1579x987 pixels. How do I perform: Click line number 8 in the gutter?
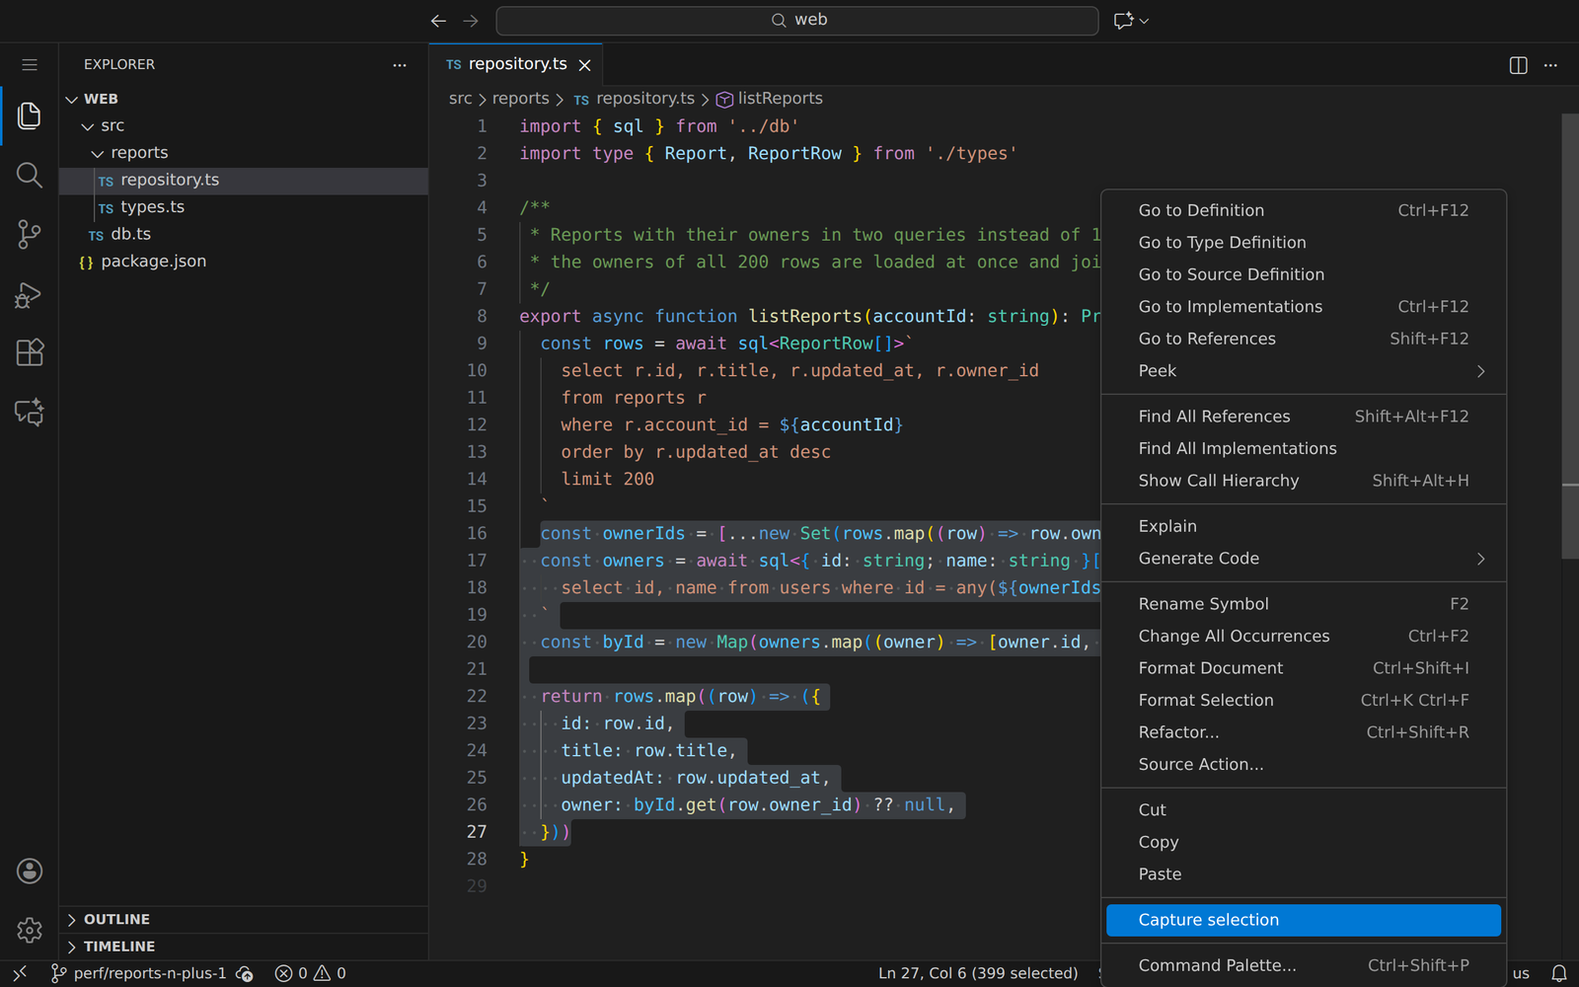pyautogui.click(x=482, y=317)
